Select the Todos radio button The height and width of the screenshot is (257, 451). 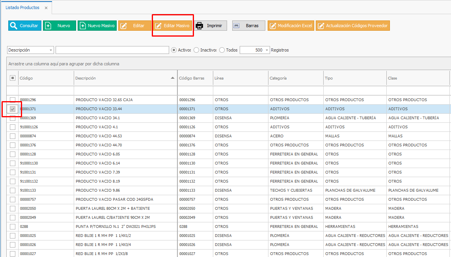click(222, 50)
